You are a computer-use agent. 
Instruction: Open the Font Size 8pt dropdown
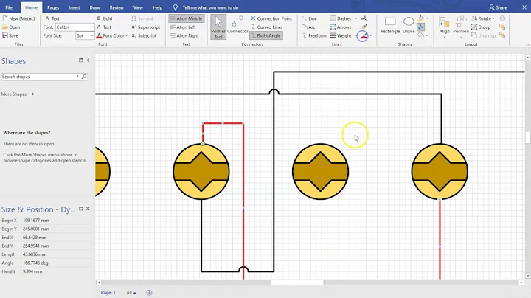pyautogui.click(x=91, y=35)
